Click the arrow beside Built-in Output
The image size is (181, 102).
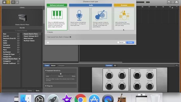pyautogui.click(x=70, y=37)
